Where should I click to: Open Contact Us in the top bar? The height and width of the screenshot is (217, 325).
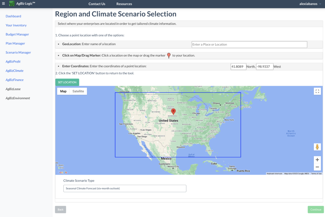pyautogui.click(x=97, y=4)
